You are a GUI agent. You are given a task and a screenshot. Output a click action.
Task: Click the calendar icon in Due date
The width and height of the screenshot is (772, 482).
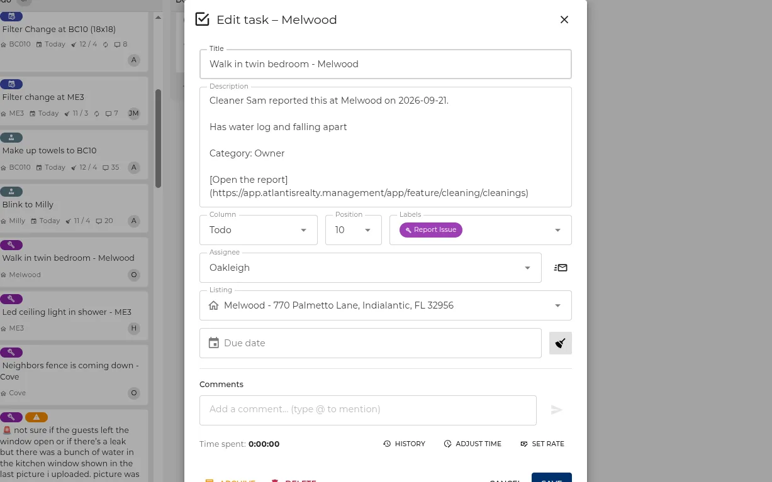point(214,343)
